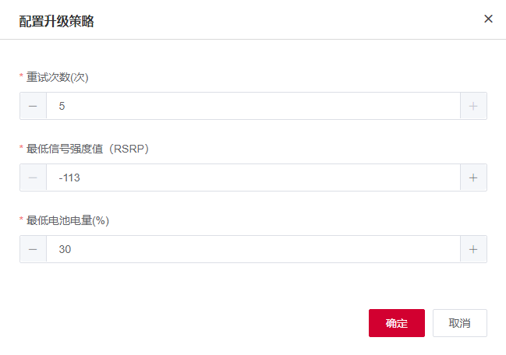Decrease the 重试次数 value with minus
This screenshot has height=355, width=506.
coord(33,106)
